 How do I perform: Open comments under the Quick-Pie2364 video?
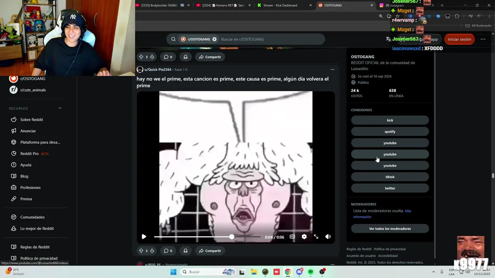click(168, 251)
